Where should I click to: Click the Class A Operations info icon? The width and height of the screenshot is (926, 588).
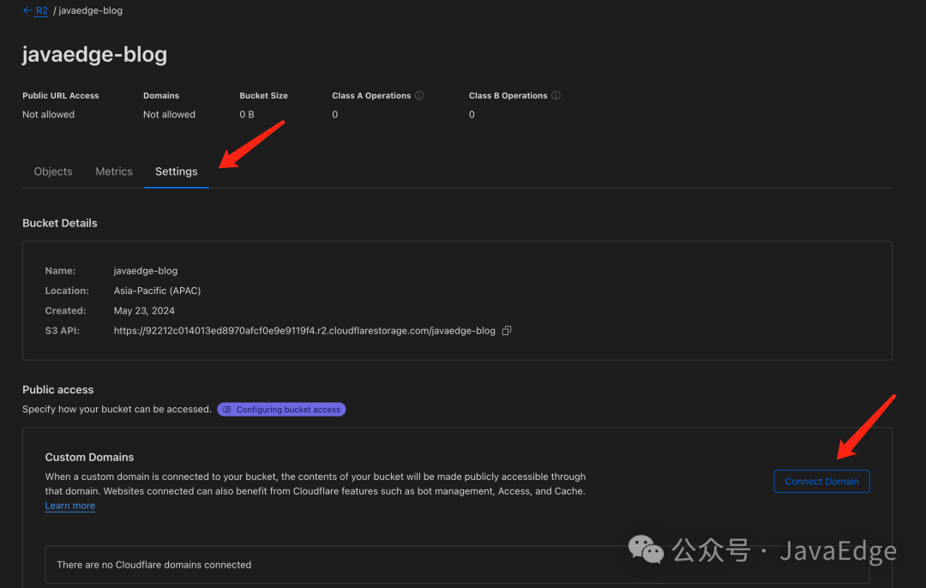click(x=419, y=96)
